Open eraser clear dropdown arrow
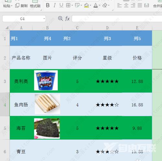The image size is (162, 161). [109, 5]
